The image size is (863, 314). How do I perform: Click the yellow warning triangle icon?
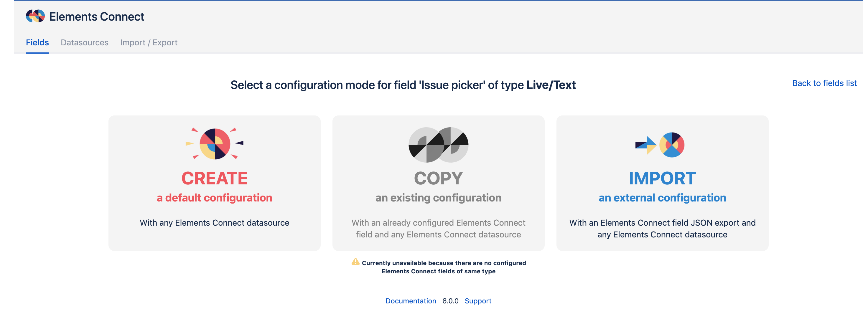click(355, 262)
